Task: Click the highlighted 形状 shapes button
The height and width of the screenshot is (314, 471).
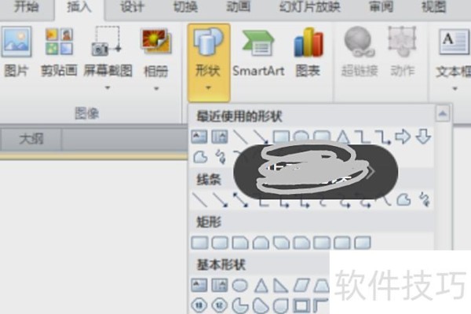Action: (x=209, y=63)
